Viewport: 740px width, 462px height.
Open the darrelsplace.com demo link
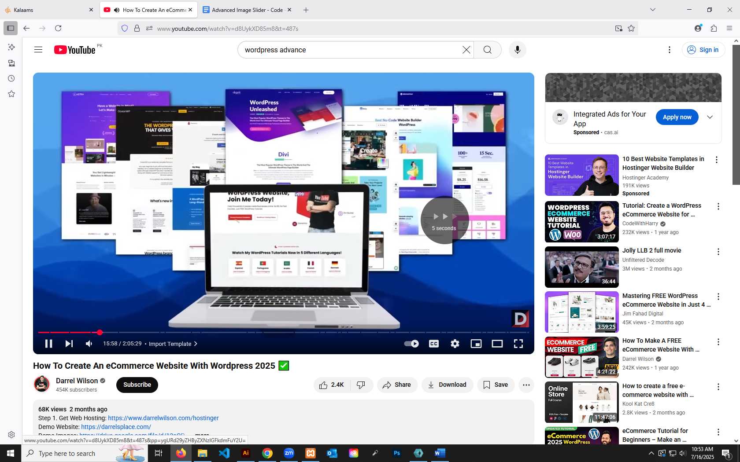click(116, 427)
